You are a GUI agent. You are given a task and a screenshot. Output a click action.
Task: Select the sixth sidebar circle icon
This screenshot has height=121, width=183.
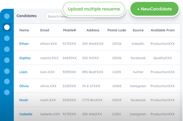7,71
